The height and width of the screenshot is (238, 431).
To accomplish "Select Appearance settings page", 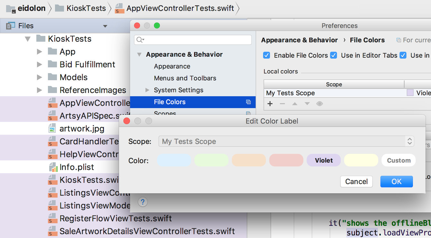I will pyautogui.click(x=172, y=66).
